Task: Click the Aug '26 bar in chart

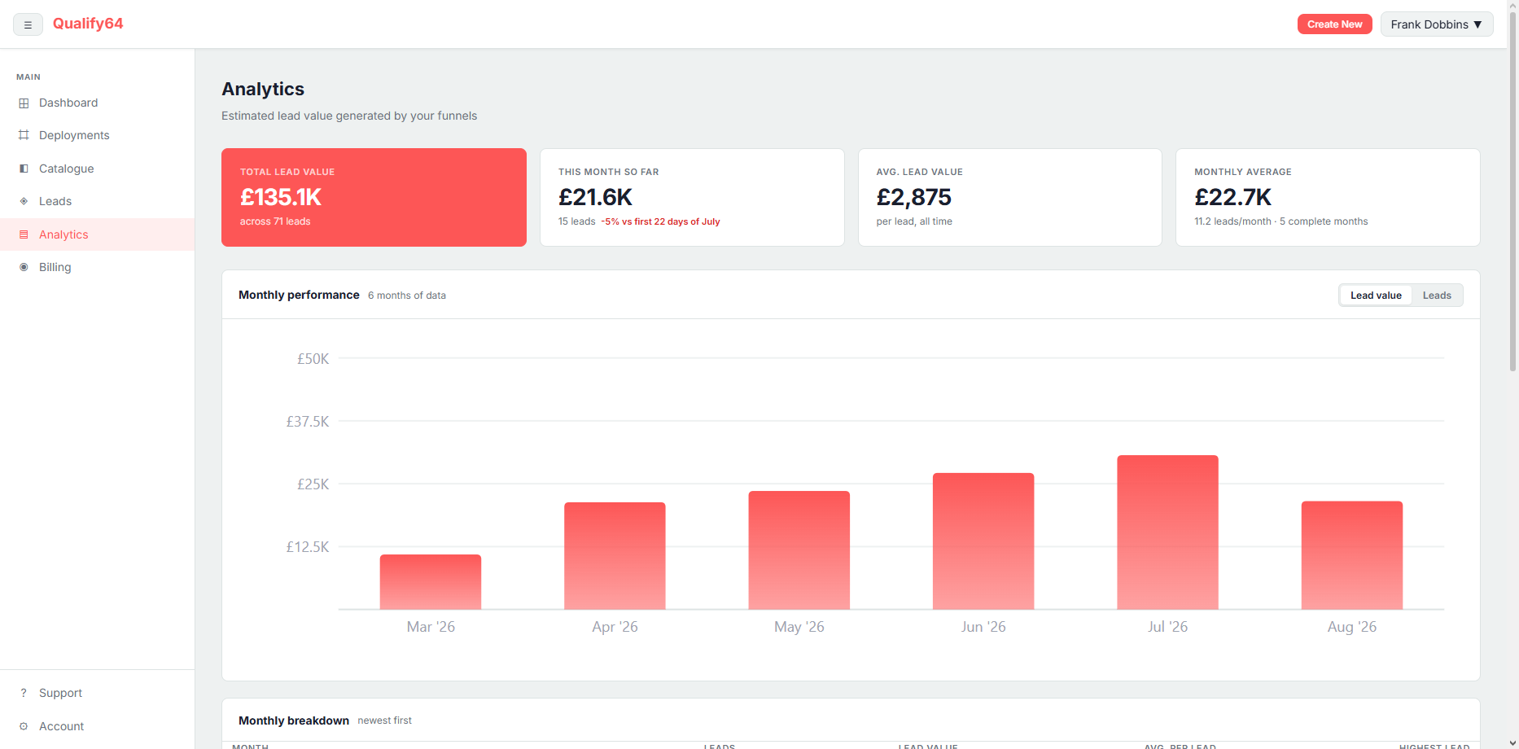Action: 1352,555
